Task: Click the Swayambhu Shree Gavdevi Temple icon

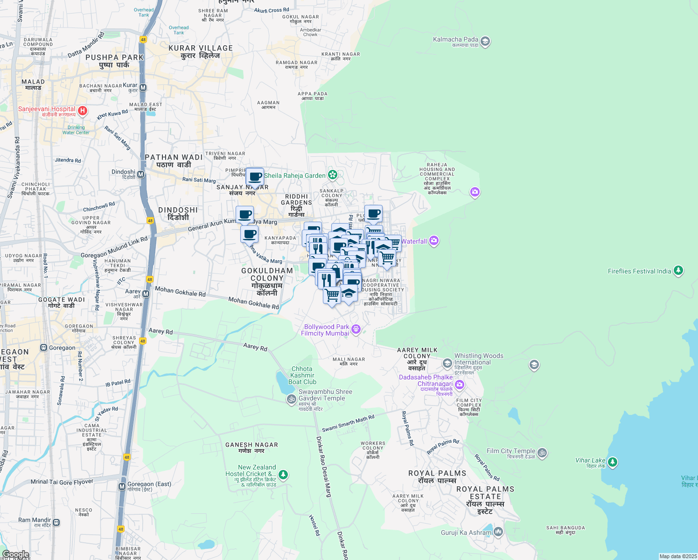Action: [x=291, y=399]
